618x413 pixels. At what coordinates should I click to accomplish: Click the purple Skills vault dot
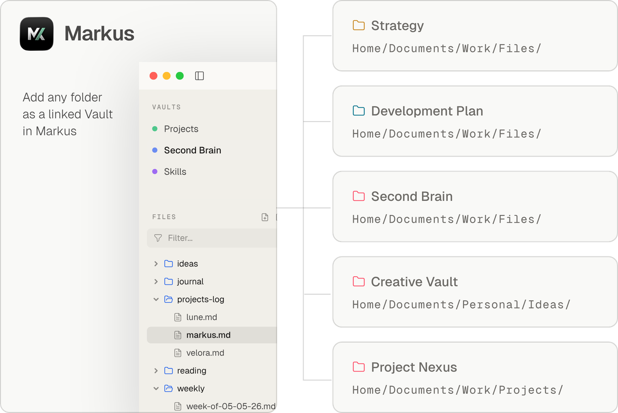[155, 172]
